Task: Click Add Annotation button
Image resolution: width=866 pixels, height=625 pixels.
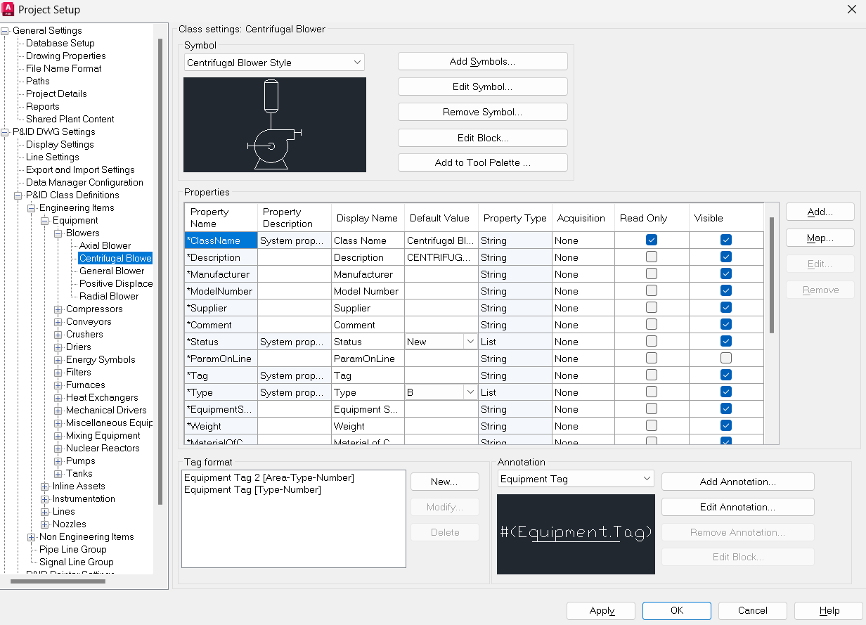Action: point(737,482)
